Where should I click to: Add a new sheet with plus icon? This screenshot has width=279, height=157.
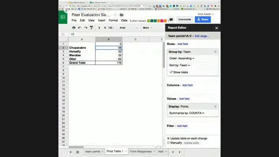71,152
